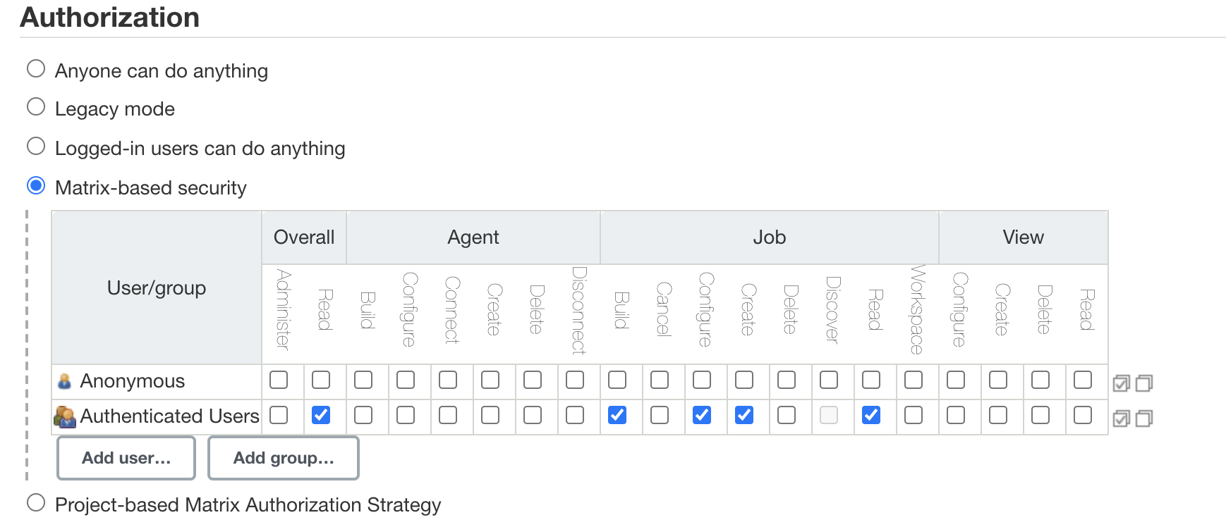Enable View Read for Anonymous
The image size is (1226, 527).
click(1083, 380)
